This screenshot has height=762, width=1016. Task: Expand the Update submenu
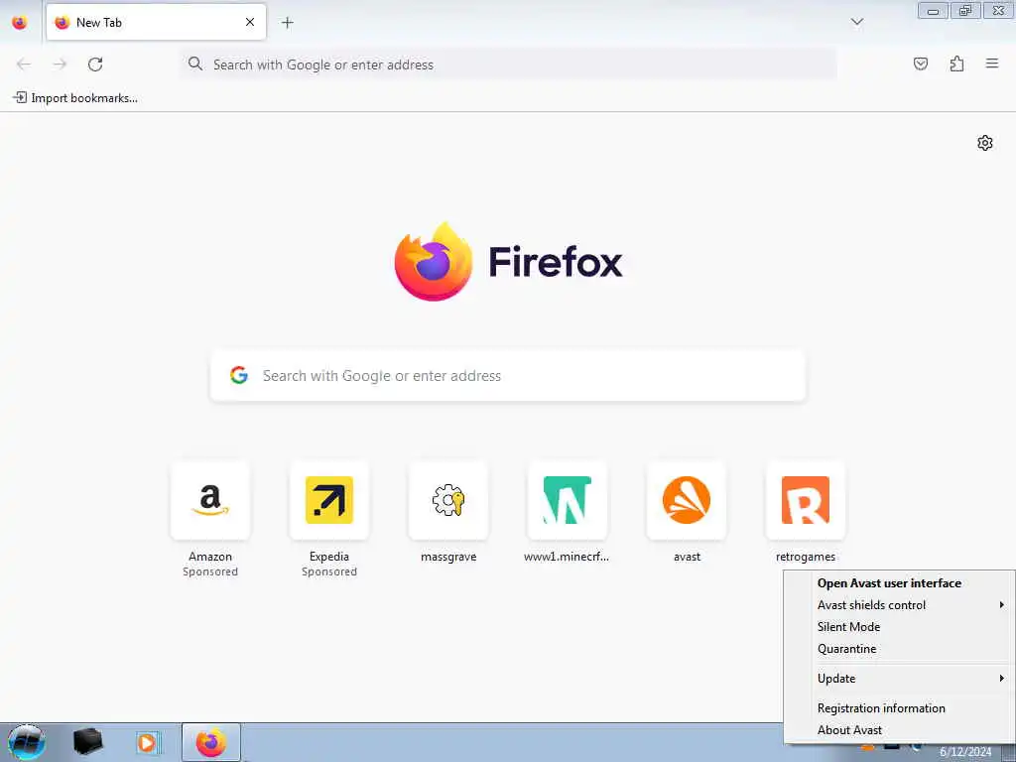(x=899, y=679)
